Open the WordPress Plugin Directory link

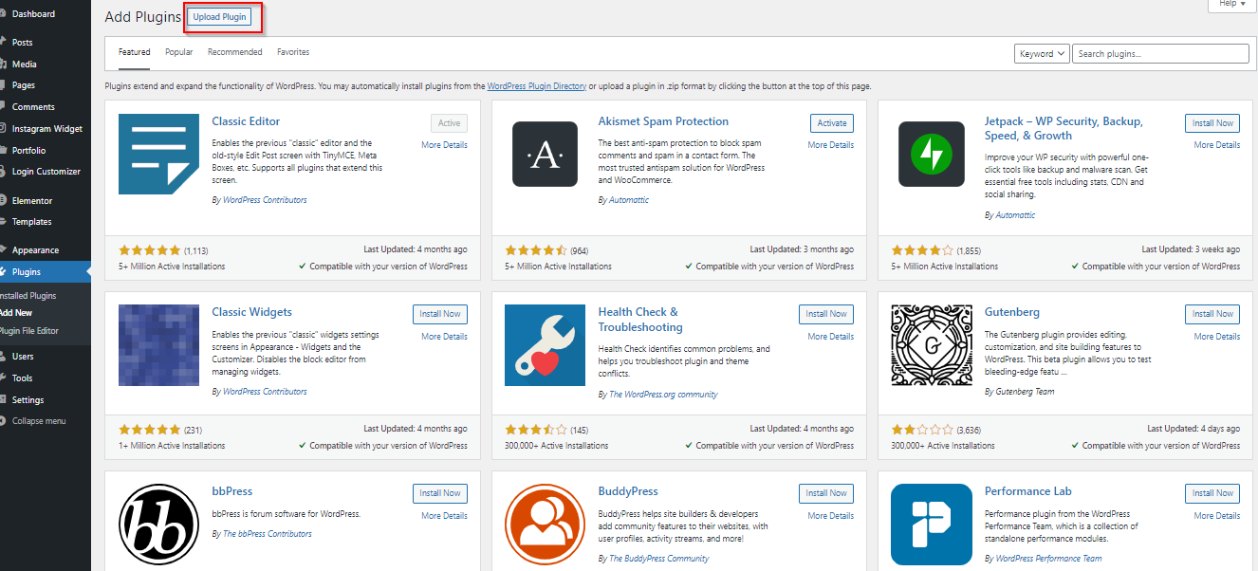pos(537,86)
